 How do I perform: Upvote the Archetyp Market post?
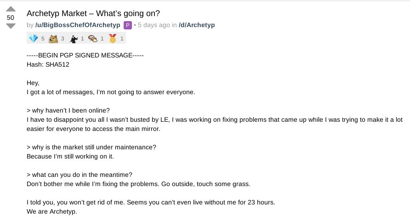tap(11, 9)
